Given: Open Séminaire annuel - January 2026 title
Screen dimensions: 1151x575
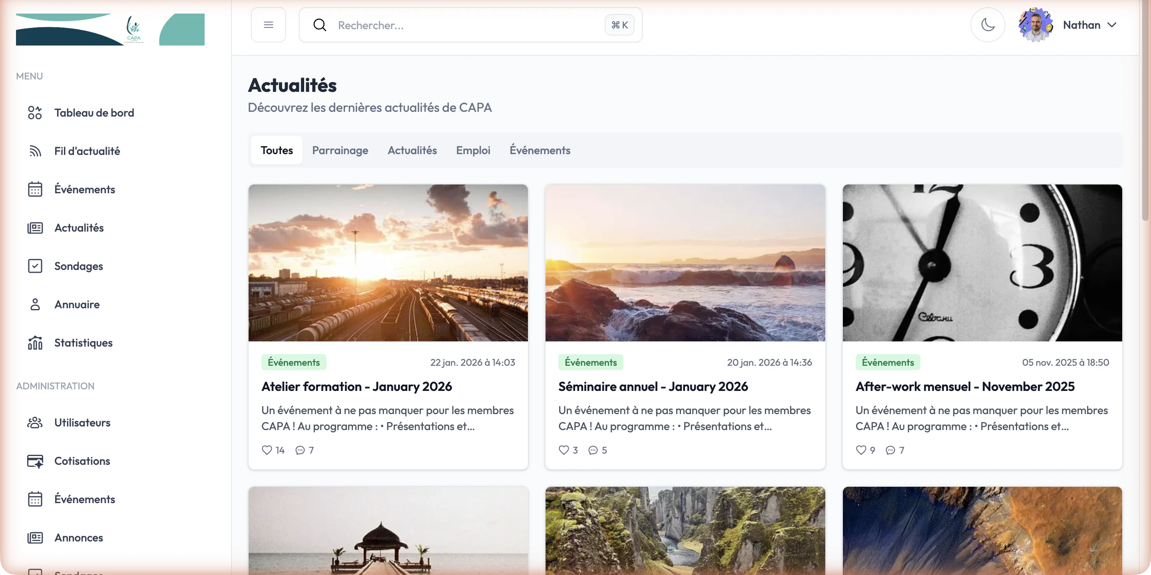Looking at the screenshot, I should pos(653,387).
